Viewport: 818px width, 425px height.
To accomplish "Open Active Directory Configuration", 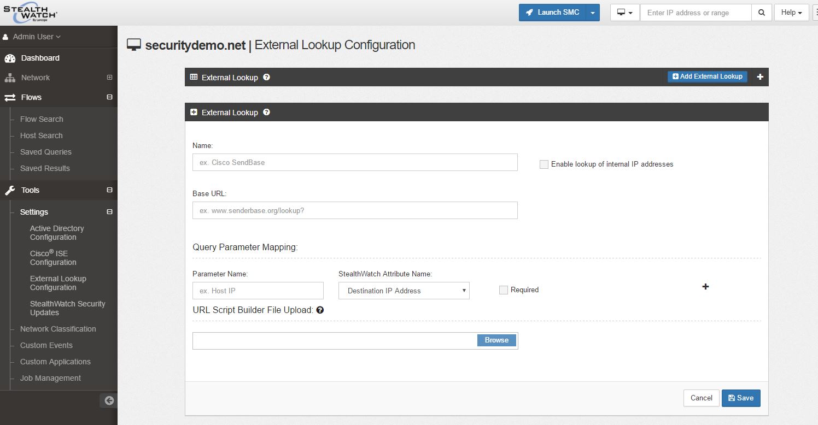I will click(x=57, y=233).
